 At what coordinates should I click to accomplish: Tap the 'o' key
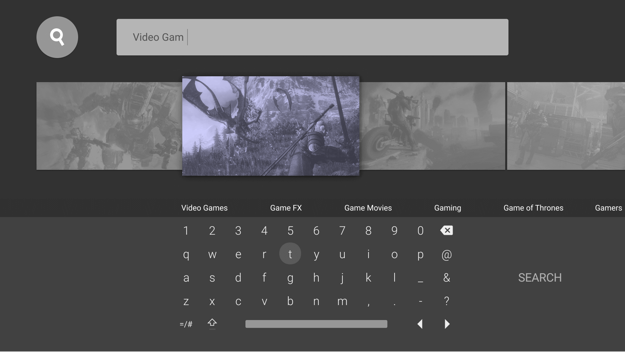click(395, 254)
